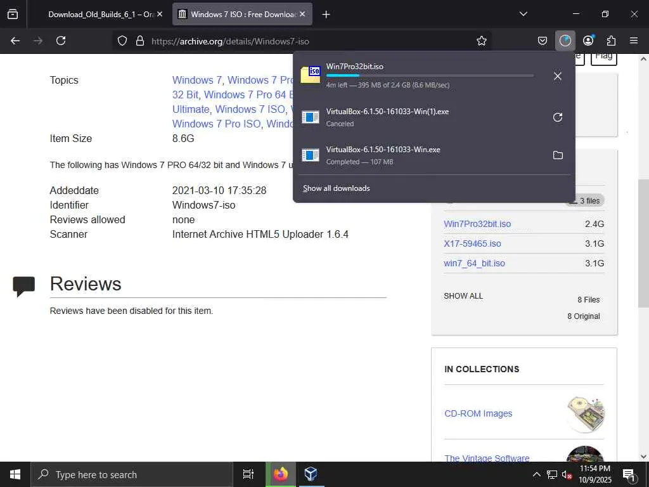Open VirtualBox from the taskbar
Viewport: 649px width, 487px height.
[311, 474]
